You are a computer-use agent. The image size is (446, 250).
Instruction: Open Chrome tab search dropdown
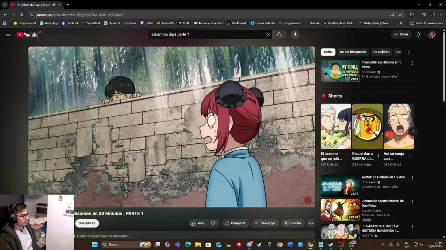(5, 5)
